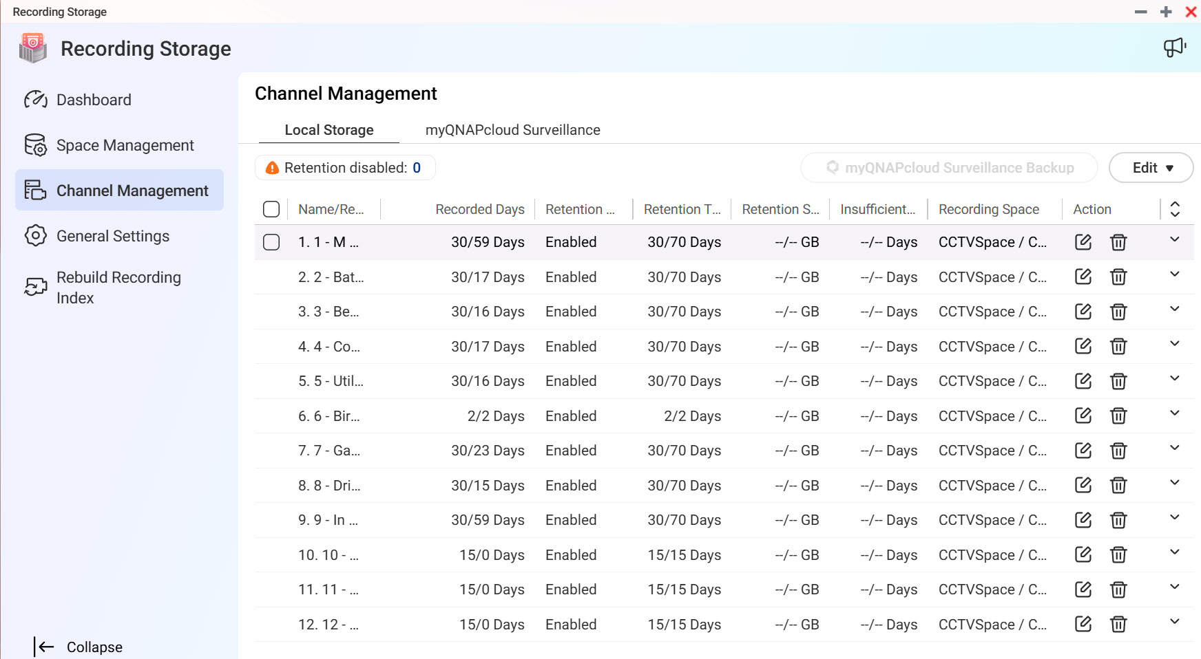Open General Settings page

tap(120, 236)
